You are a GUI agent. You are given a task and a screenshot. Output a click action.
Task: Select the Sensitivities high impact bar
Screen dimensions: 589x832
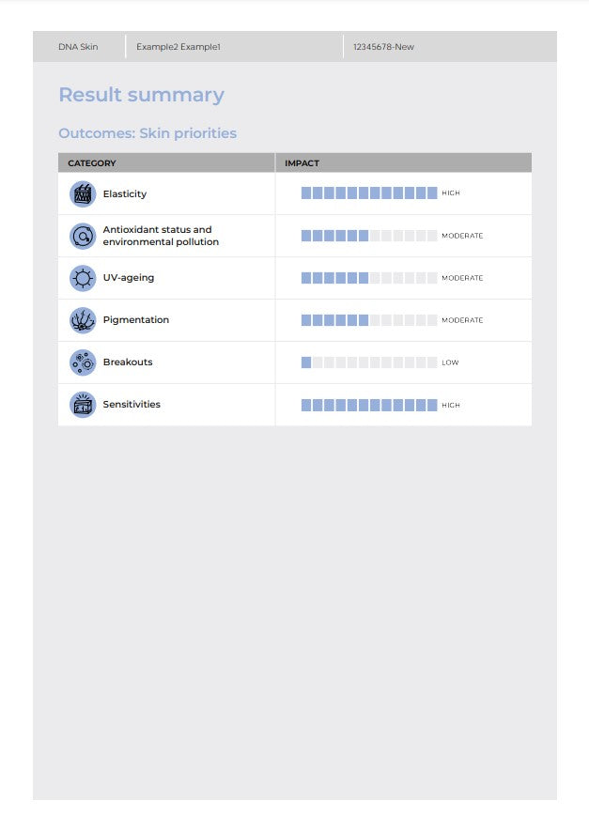coord(369,405)
